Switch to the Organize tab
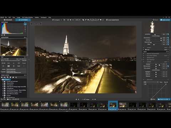Image resolution: width=171 pixels, height=128 pixels. pyautogui.click(x=8, y=20)
